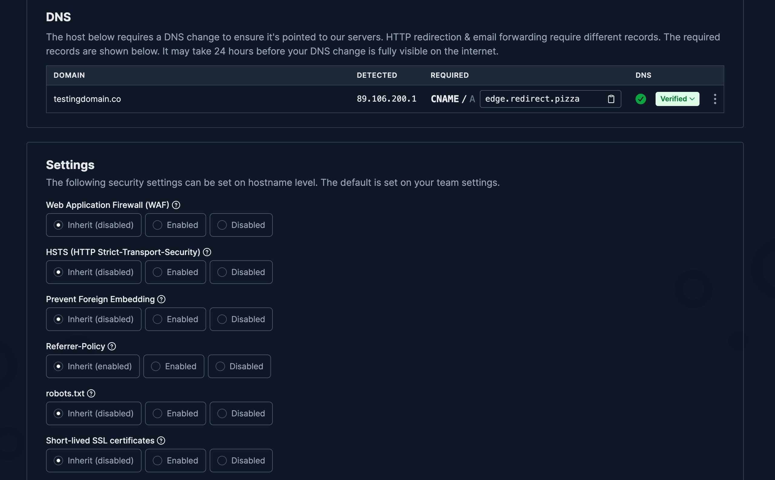Select Disabled for Short-lived SSL certificates
Viewport: 775px width, 480px height.
click(x=241, y=461)
